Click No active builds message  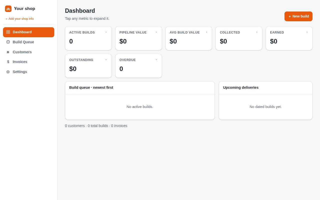tap(140, 107)
